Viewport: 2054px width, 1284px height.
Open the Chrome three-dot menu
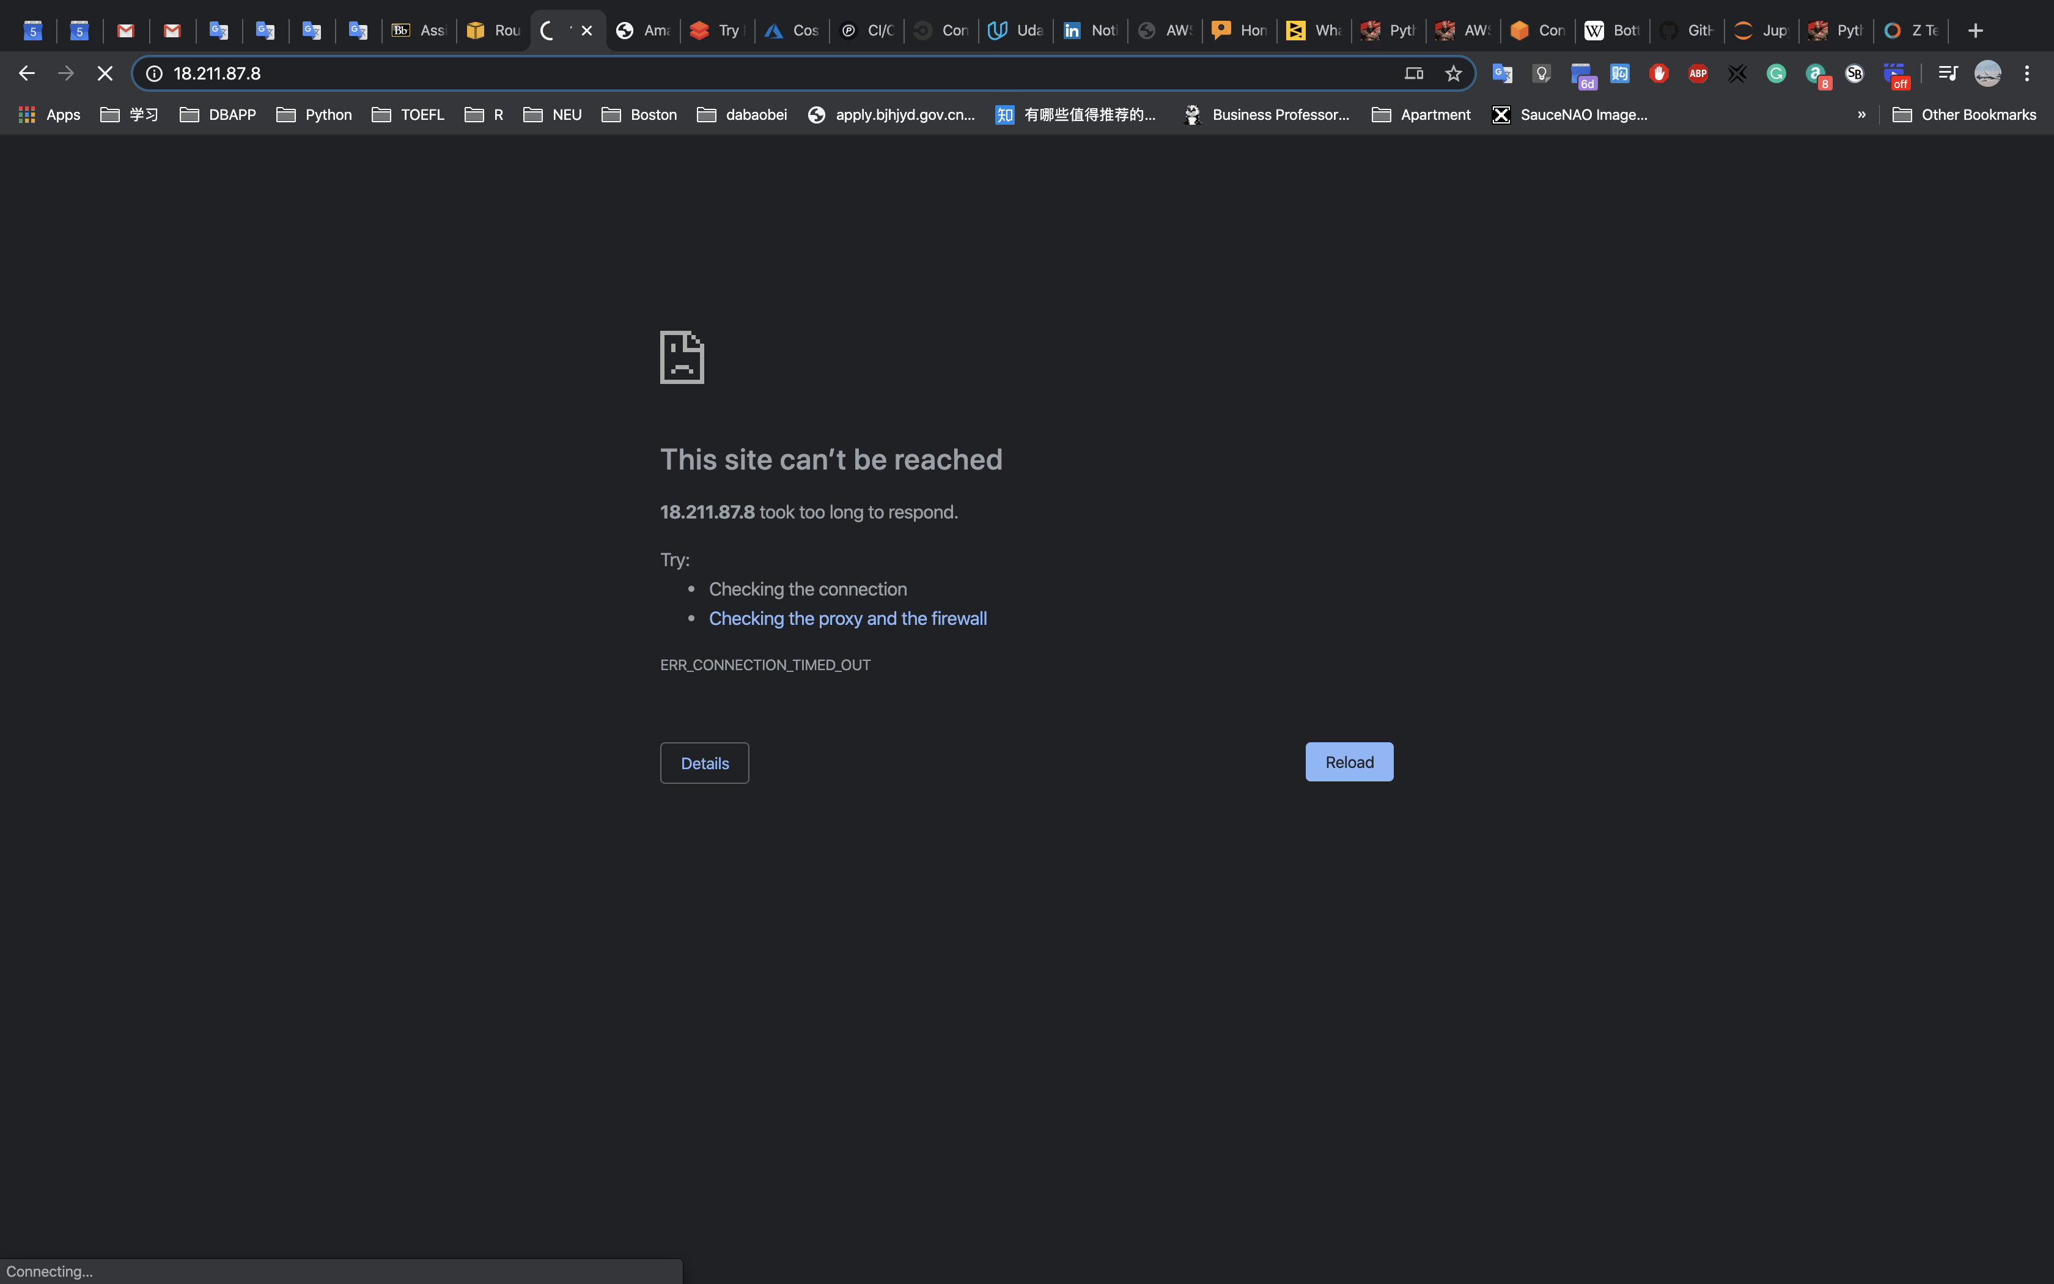point(2027,74)
